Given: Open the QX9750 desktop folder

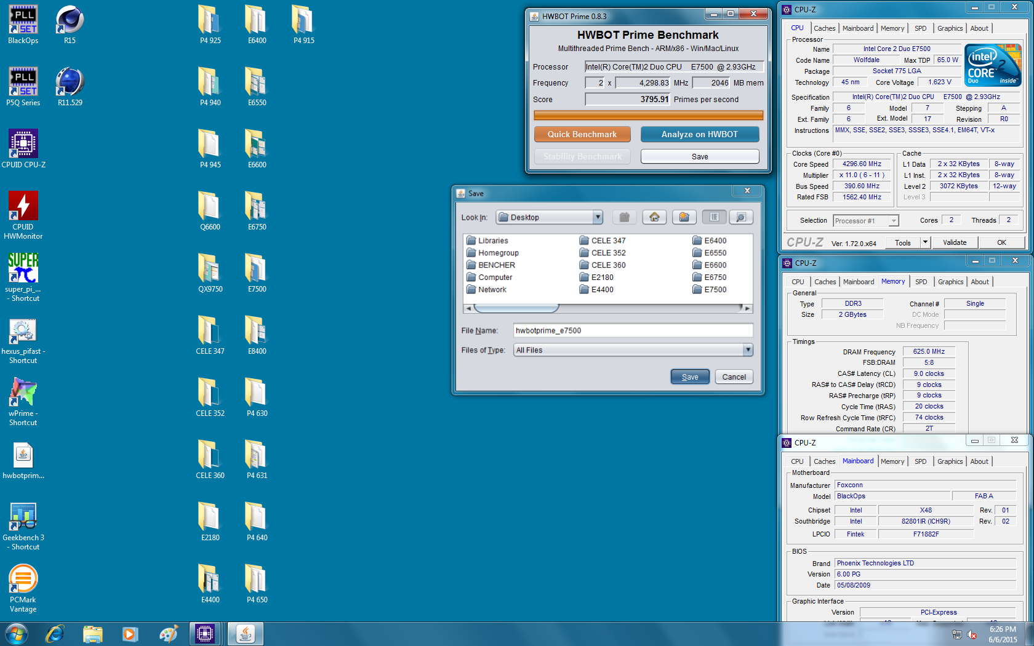Looking at the screenshot, I should [x=210, y=273].
